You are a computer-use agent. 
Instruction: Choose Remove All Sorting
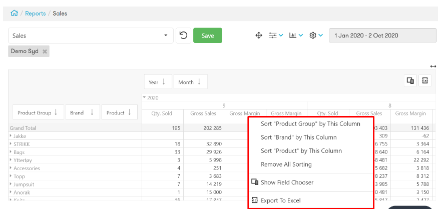click(x=311, y=164)
